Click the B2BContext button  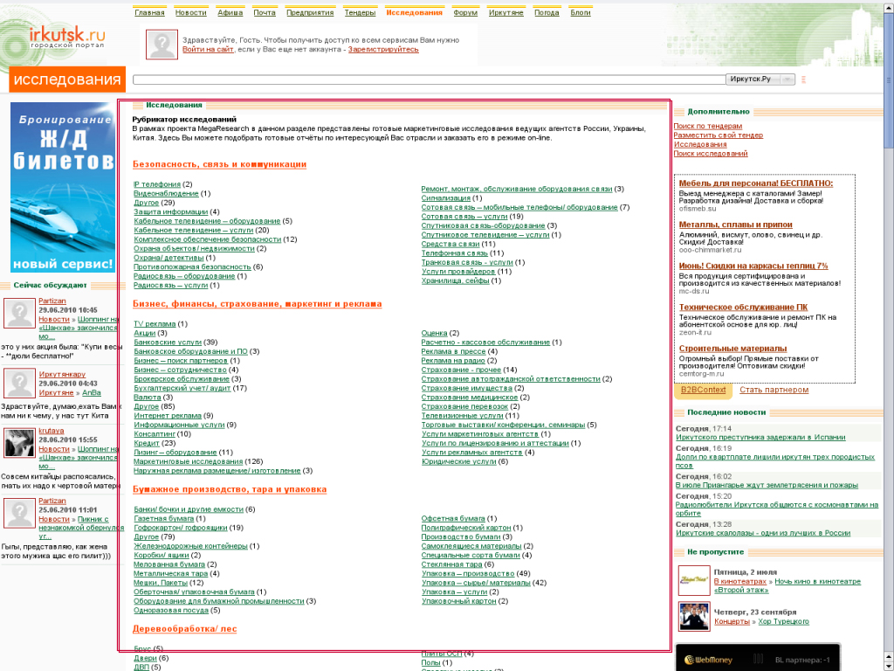[703, 390]
